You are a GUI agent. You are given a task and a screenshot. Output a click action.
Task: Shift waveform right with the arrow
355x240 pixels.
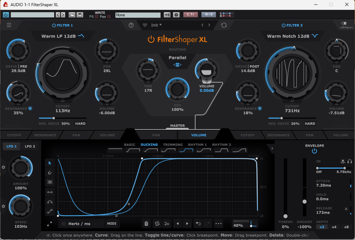click(x=187, y=223)
